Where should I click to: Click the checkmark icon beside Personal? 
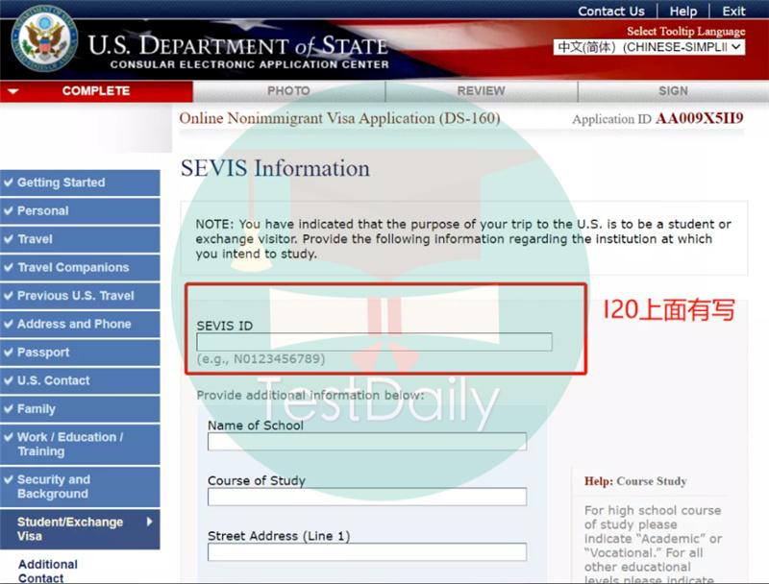coord(8,210)
